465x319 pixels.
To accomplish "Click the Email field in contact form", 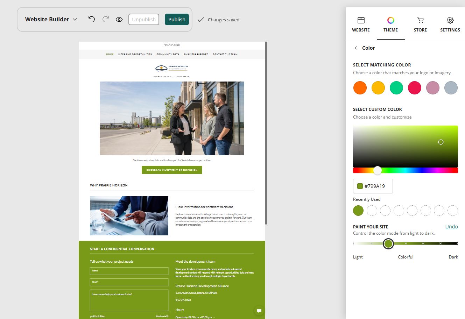I will pos(129,282).
